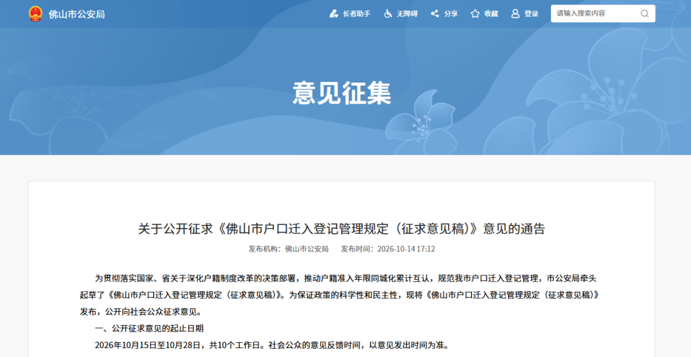Image resolution: width=691 pixels, height=357 pixels.
Task: Click the 发布机构：佛山市公安局 text
Action: [x=289, y=249]
